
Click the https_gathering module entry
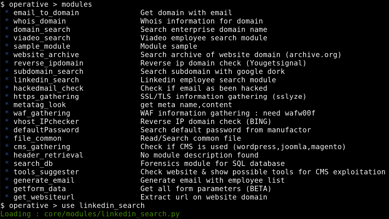pos(46,97)
